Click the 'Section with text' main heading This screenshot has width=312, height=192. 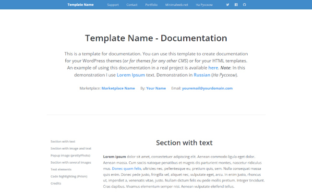coord(184,143)
